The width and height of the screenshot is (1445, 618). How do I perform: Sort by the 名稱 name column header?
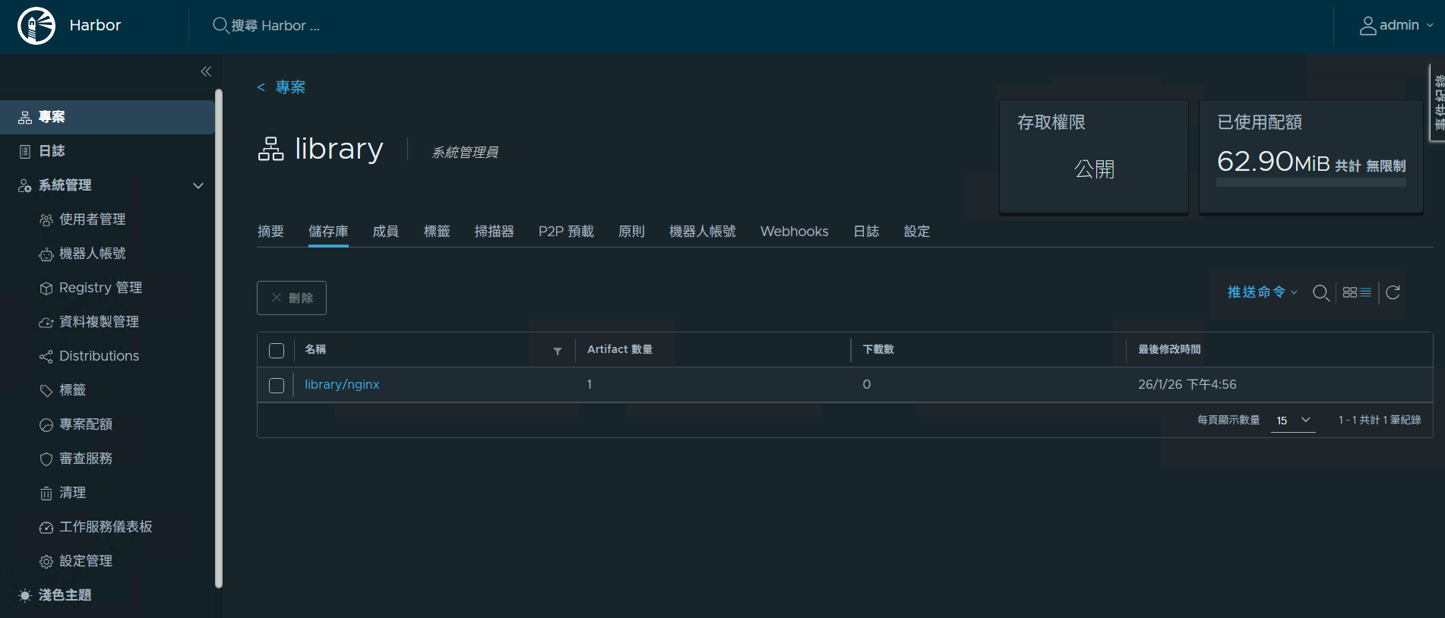pos(315,349)
